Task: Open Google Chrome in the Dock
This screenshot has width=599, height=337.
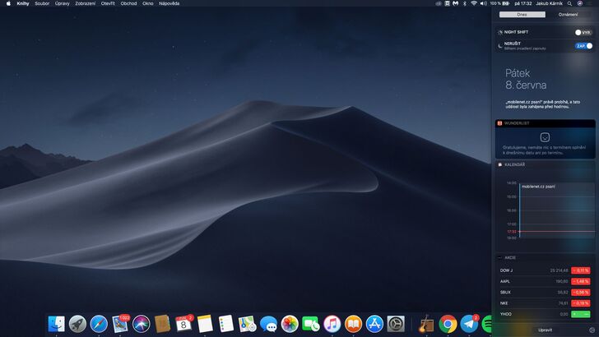Action: 448,324
